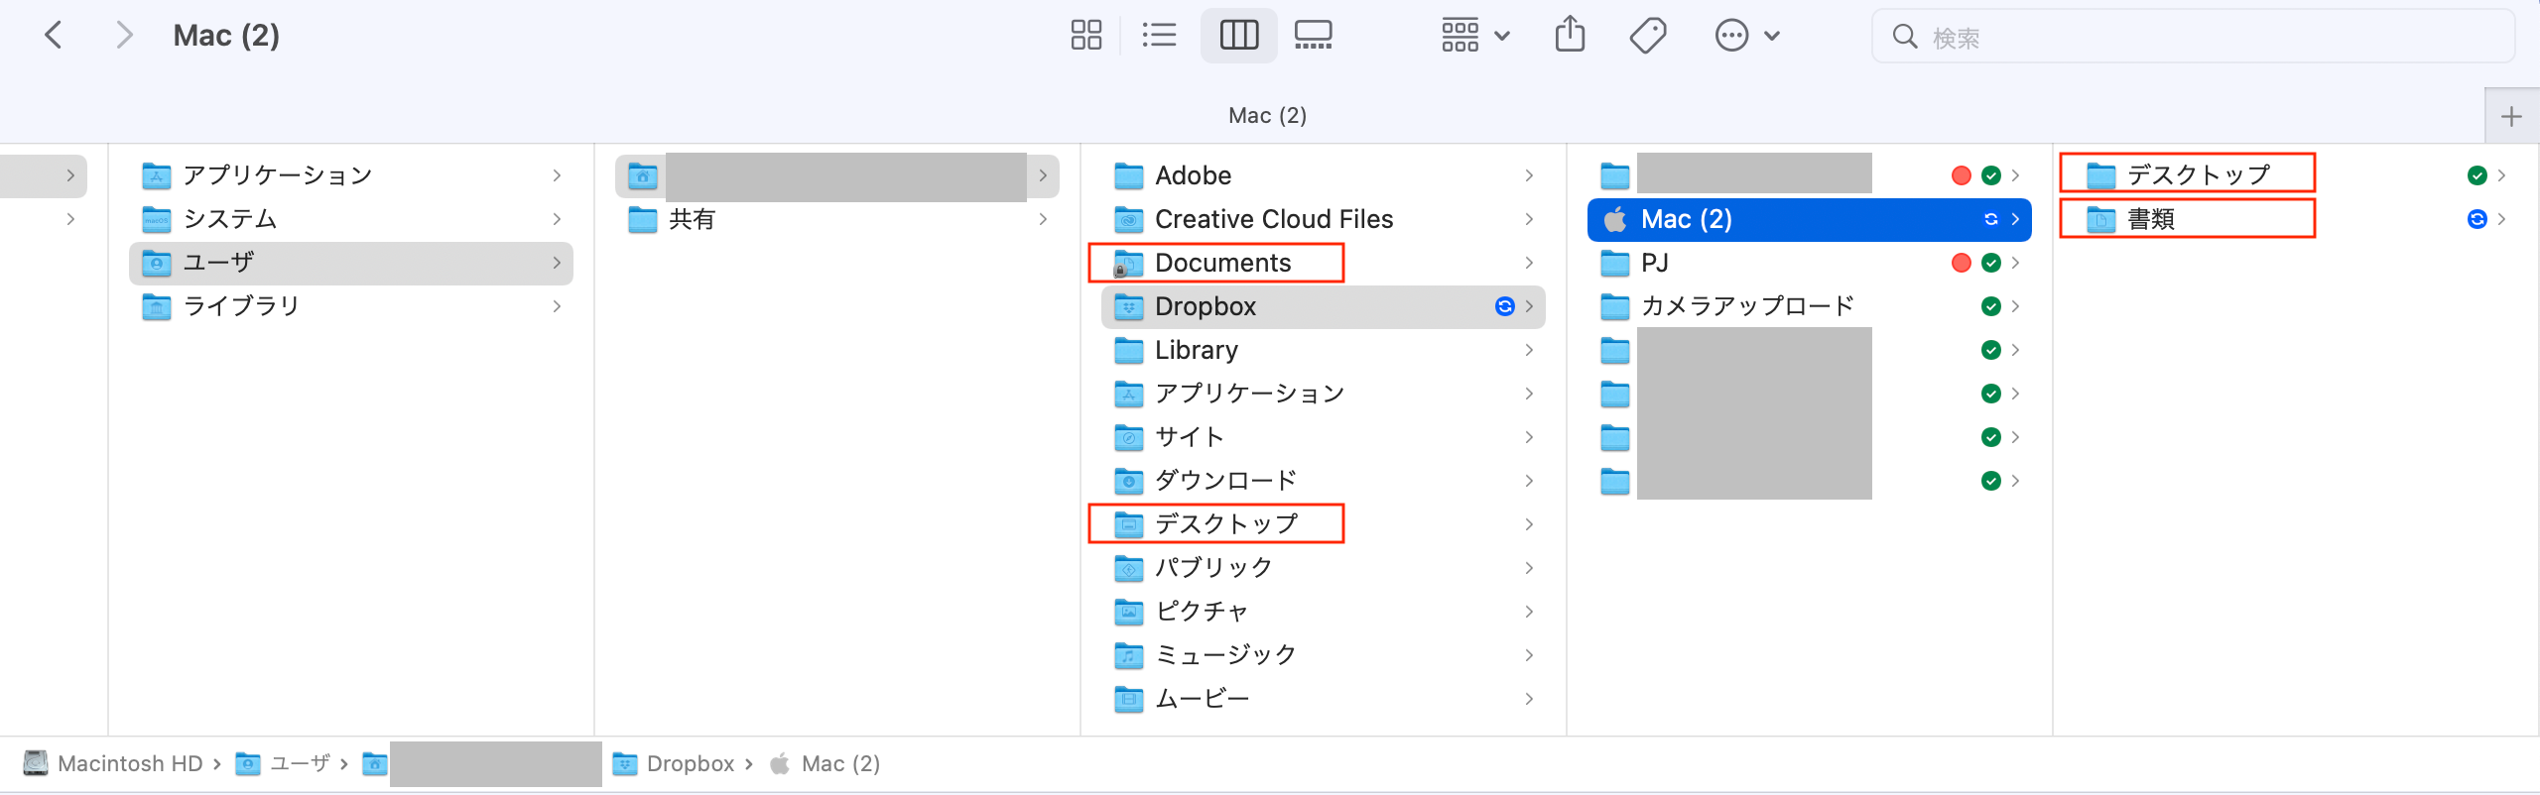2540x795 pixels.
Task: Click ユーザ in the path bar
Action: click(x=301, y=763)
